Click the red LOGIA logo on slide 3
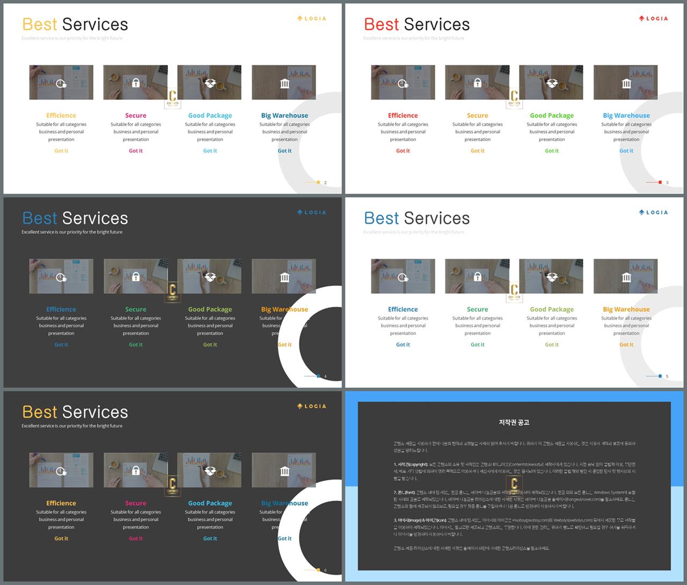The height and width of the screenshot is (585, 687). [653, 18]
